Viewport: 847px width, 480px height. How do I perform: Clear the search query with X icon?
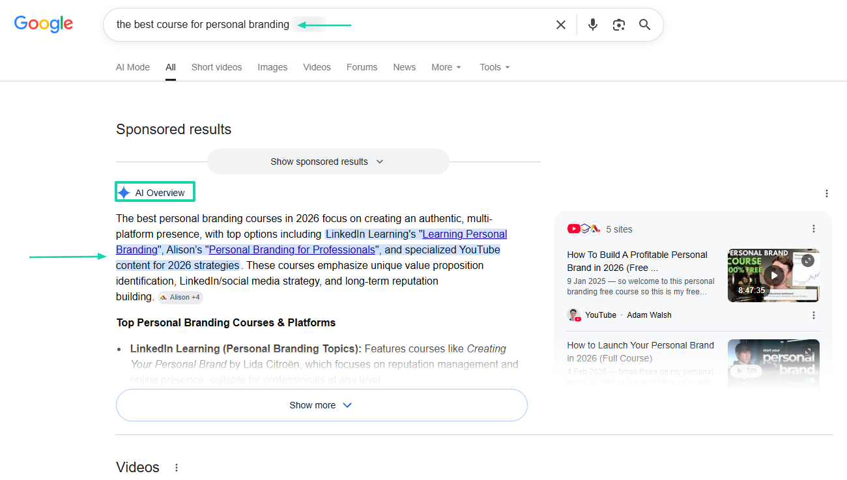click(560, 25)
